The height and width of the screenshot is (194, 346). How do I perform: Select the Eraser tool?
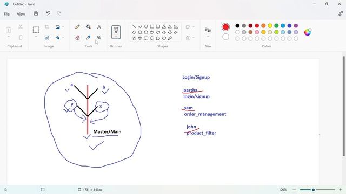pos(77,38)
